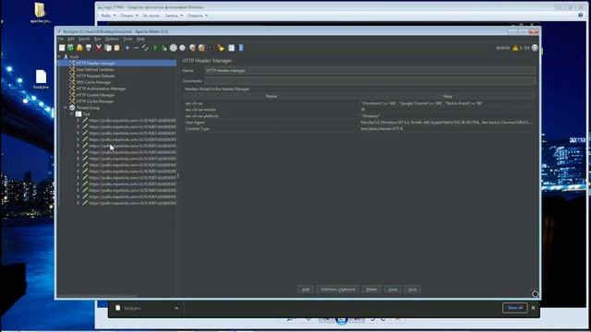Click the Search binoculars toolbar icon
This screenshot has height=332, width=591.
(x=211, y=48)
